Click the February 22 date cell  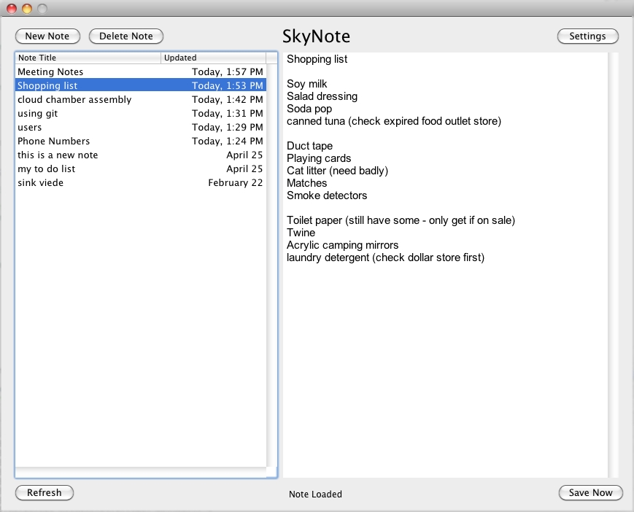tap(236, 182)
